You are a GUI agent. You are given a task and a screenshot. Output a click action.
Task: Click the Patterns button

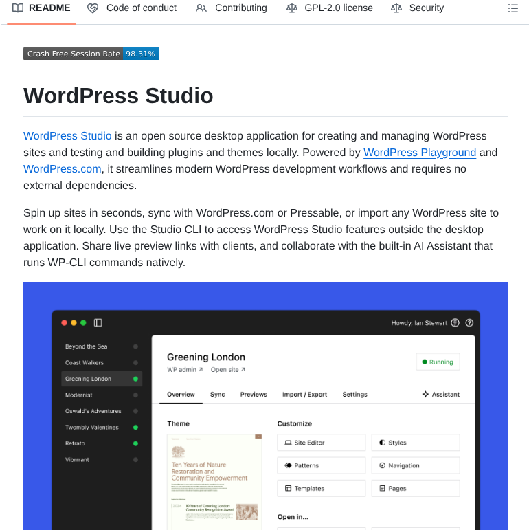click(x=322, y=465)
